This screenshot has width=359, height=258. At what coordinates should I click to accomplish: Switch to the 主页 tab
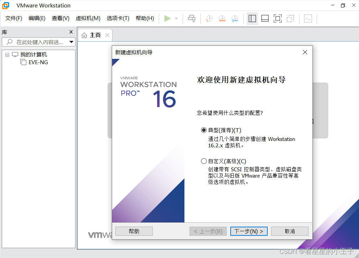pos(95,35)
